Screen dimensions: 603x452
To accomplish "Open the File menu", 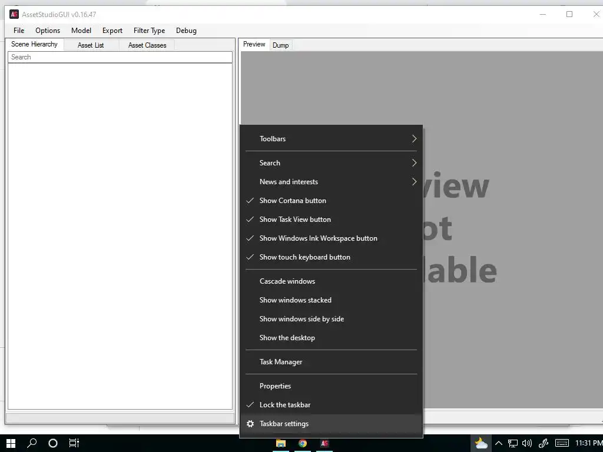I will tap(19, 31).
